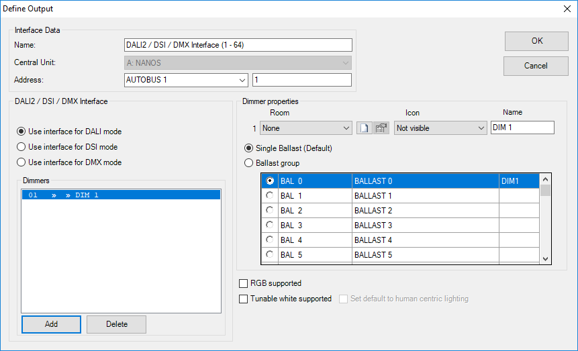Click the BALLAST 5 row

click(425, 255)
